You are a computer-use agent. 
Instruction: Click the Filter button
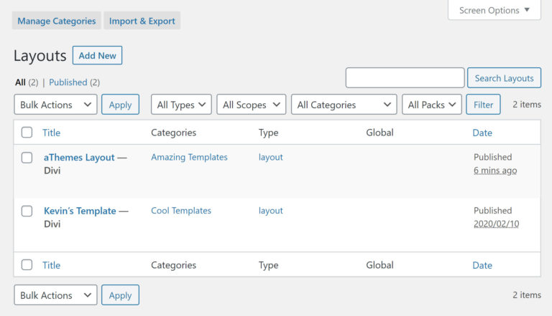click(x=483, y=105)
